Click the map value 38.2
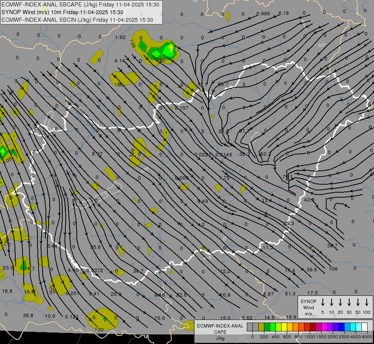The width and height of the screenshot is (374, 344). (x=245, y=154)
